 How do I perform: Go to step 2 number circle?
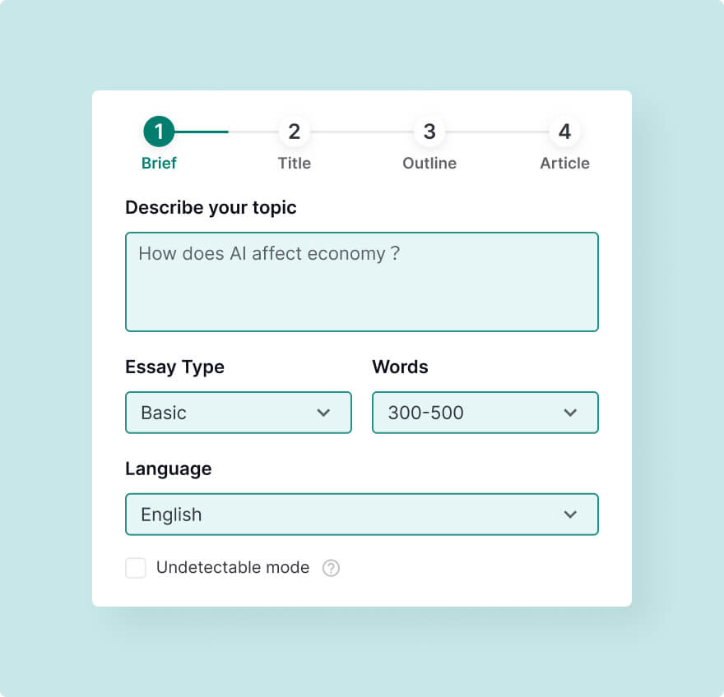pyautogui.click(x=295, y=132)
